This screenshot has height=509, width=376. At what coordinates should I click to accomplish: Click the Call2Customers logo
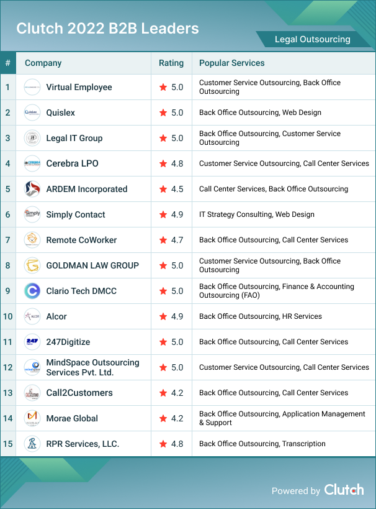(32, 393)
